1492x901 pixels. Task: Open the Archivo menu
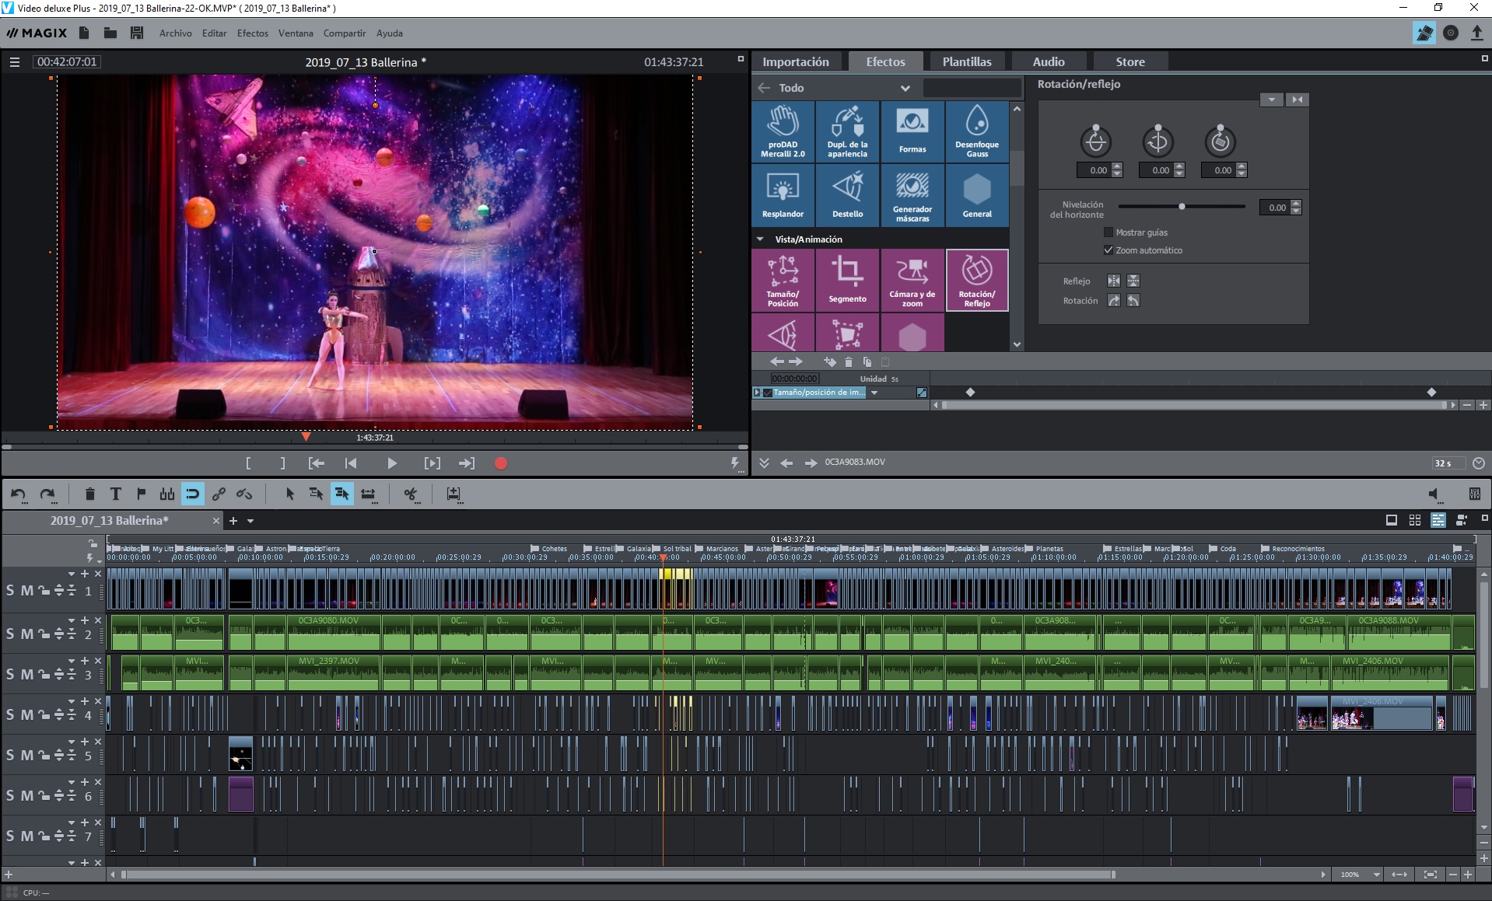176,33
